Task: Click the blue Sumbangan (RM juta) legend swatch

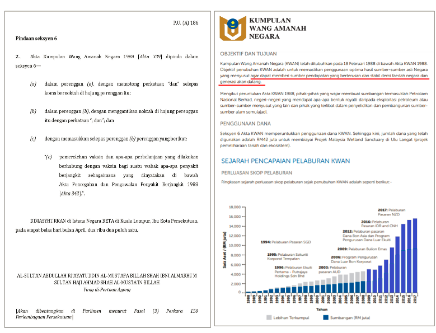Action: tap(326, 317)
